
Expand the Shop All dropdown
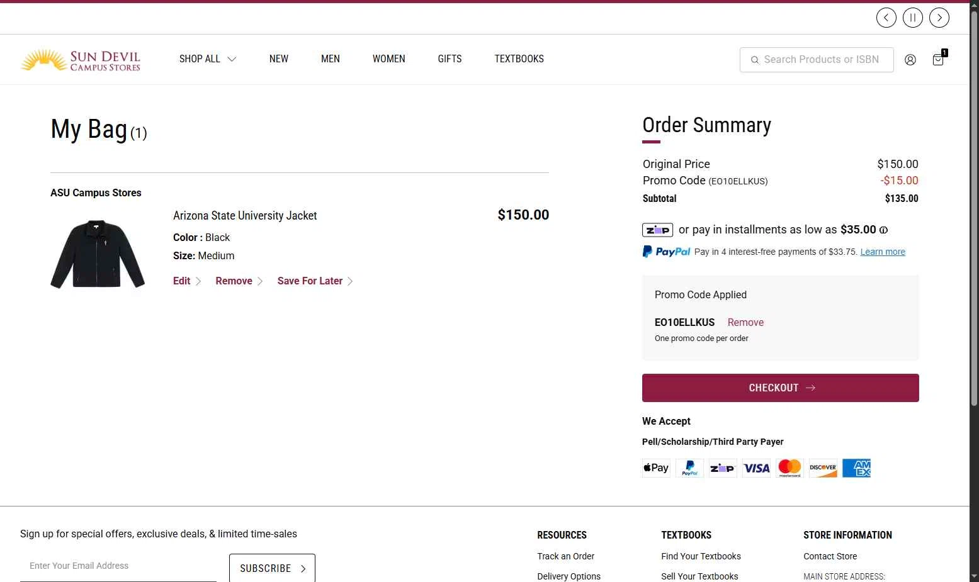click(208, 59)
